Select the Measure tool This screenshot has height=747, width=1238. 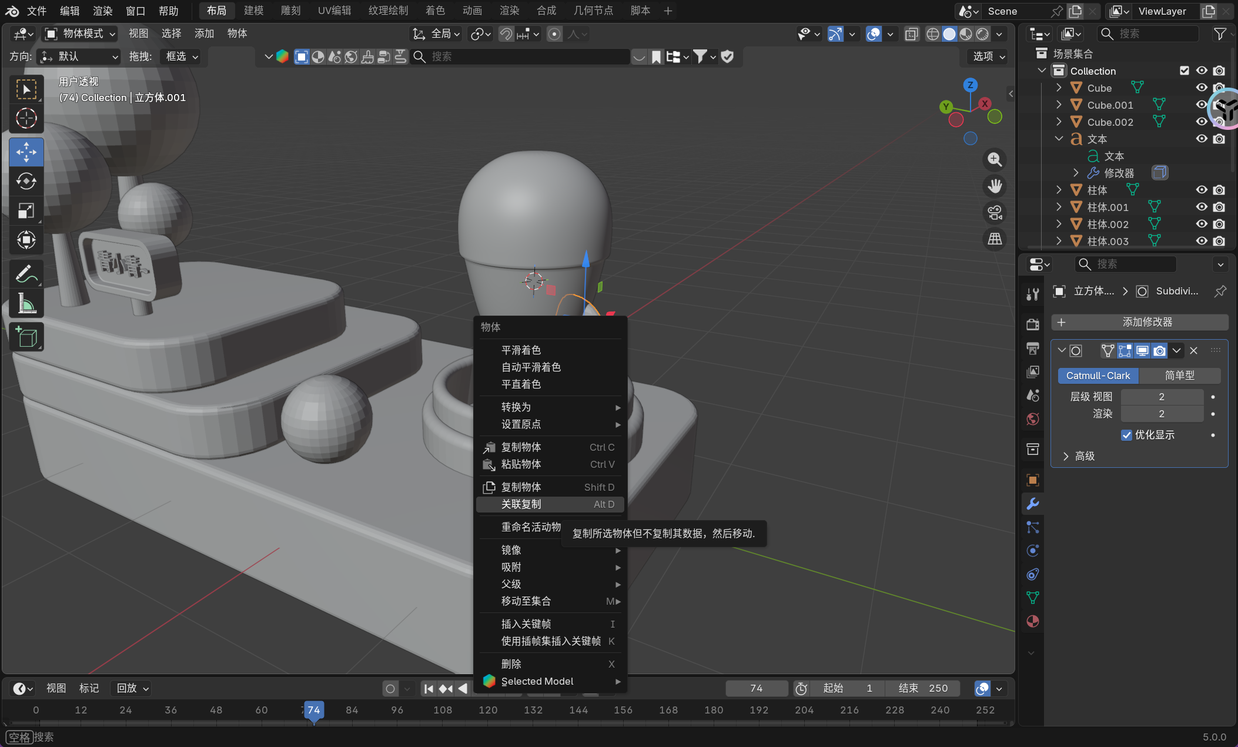tap(26, 304)
